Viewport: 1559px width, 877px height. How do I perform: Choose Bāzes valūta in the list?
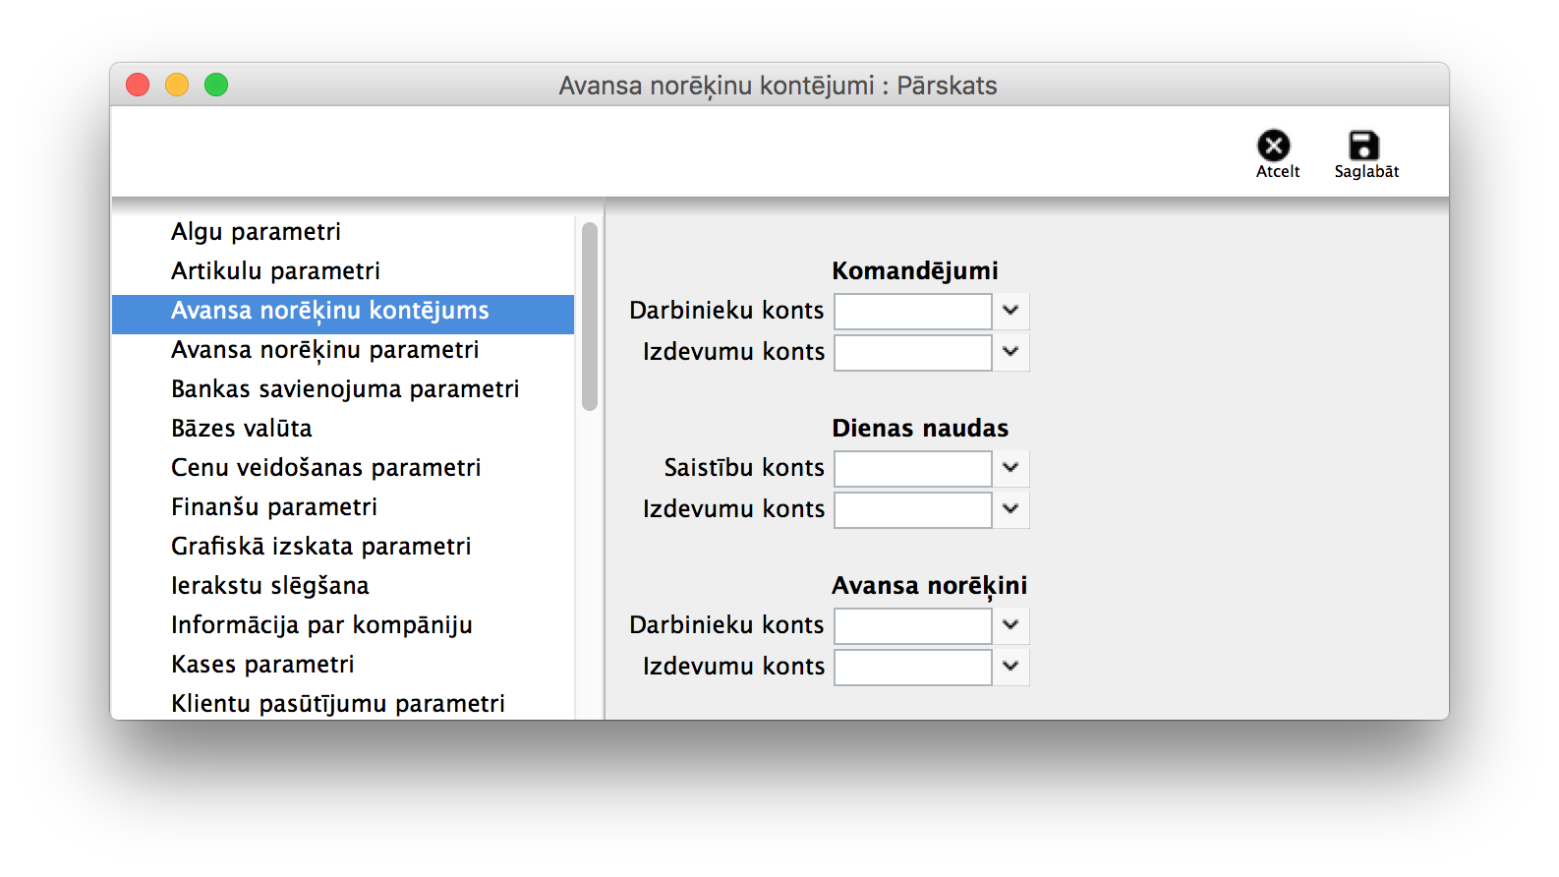coord(241,429)
